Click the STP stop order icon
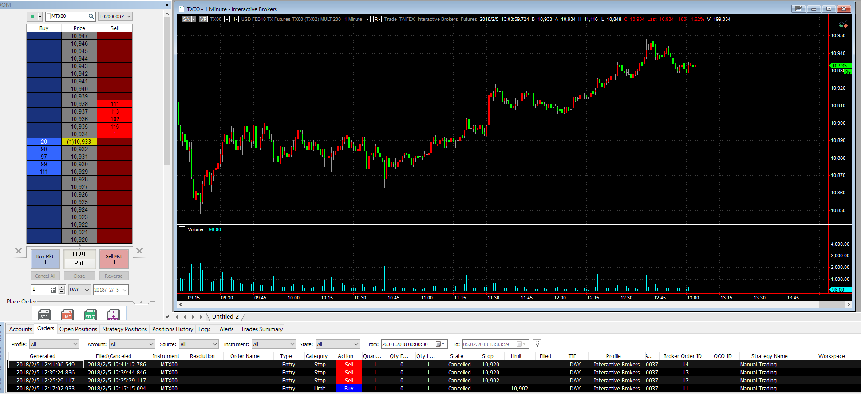 point(44,315)
